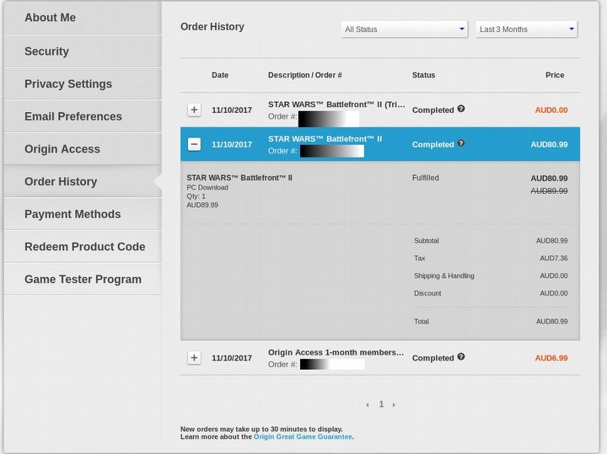The height and width of the screenshot is (454, 607).
Task: Select page 1 in pagination
Action: (x=381, y=404)
